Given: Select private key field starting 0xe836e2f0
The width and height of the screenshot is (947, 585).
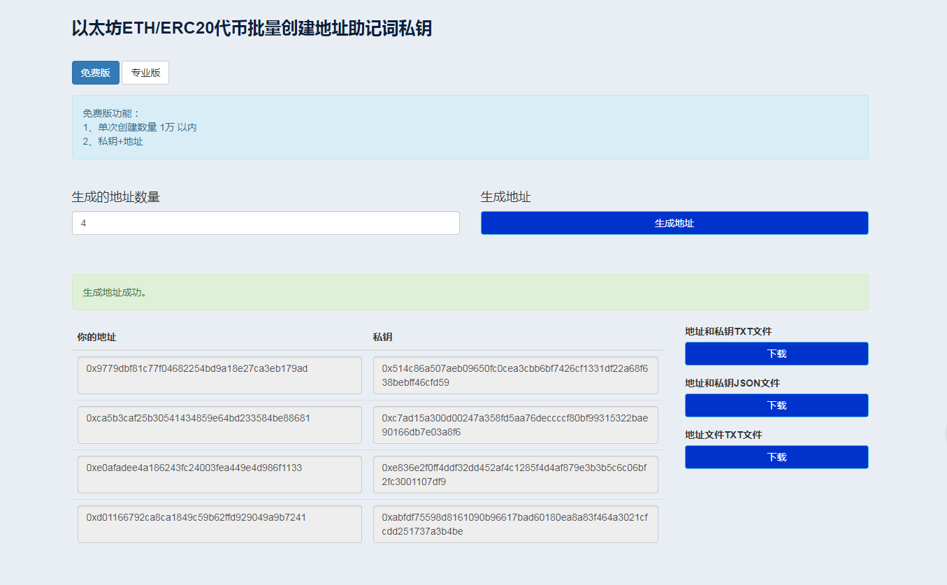Looking at the screenshot, I should click(516, 475).
